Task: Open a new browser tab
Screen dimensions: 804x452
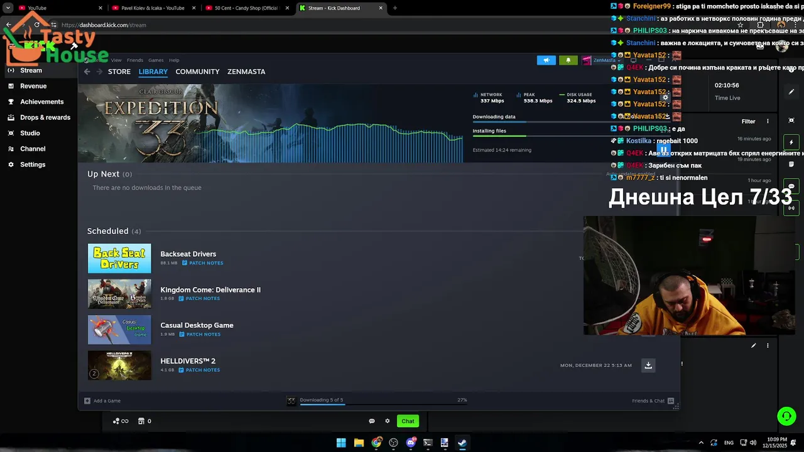Action: 394,8
